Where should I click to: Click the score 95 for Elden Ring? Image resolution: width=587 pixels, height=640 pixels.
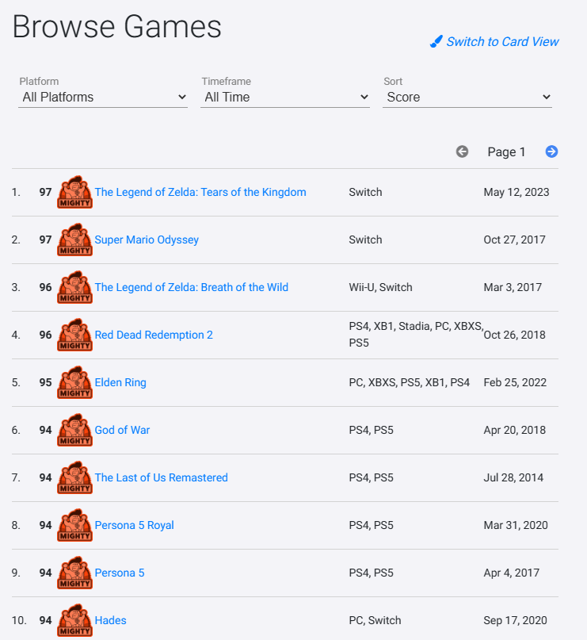(x=46, y=382)
